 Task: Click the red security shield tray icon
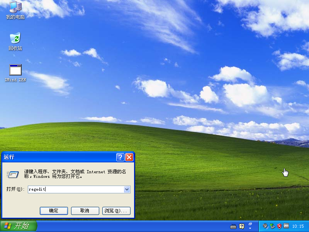[279, 226]
